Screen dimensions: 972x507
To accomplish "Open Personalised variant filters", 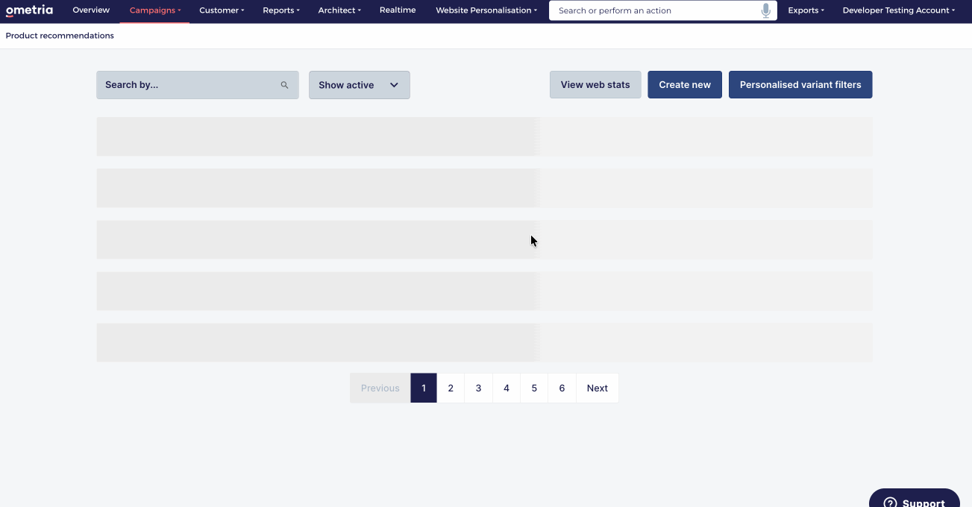I will pos(800,85).
